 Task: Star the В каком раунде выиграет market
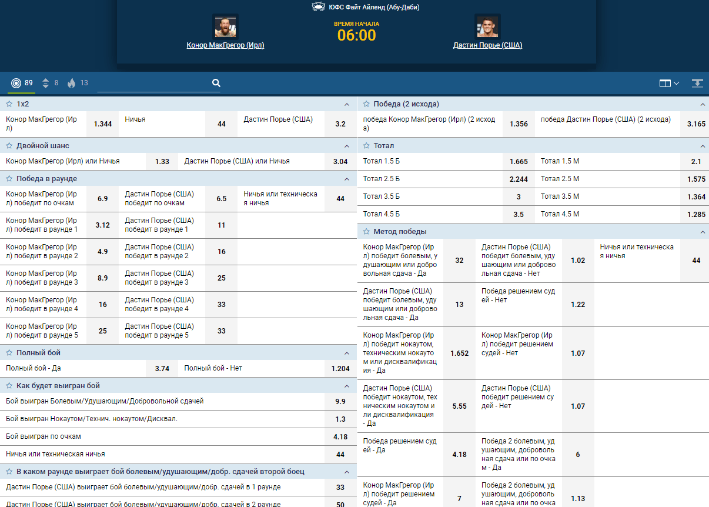(x=9, y=472)
